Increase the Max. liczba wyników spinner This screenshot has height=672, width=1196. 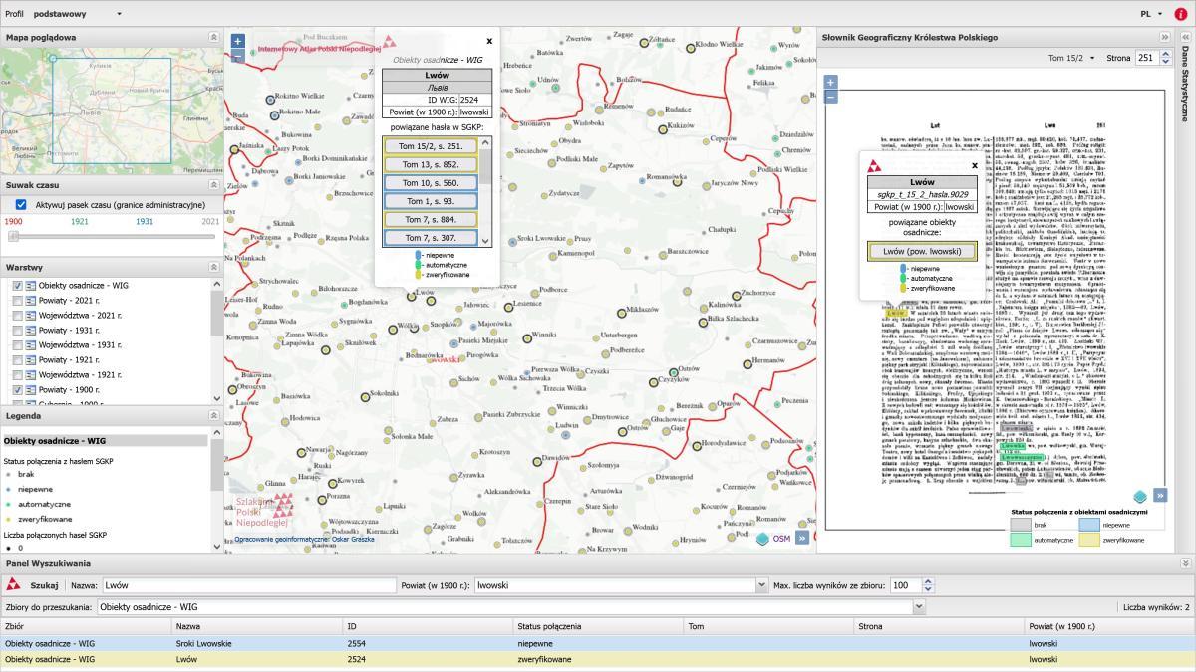[928, 582]
